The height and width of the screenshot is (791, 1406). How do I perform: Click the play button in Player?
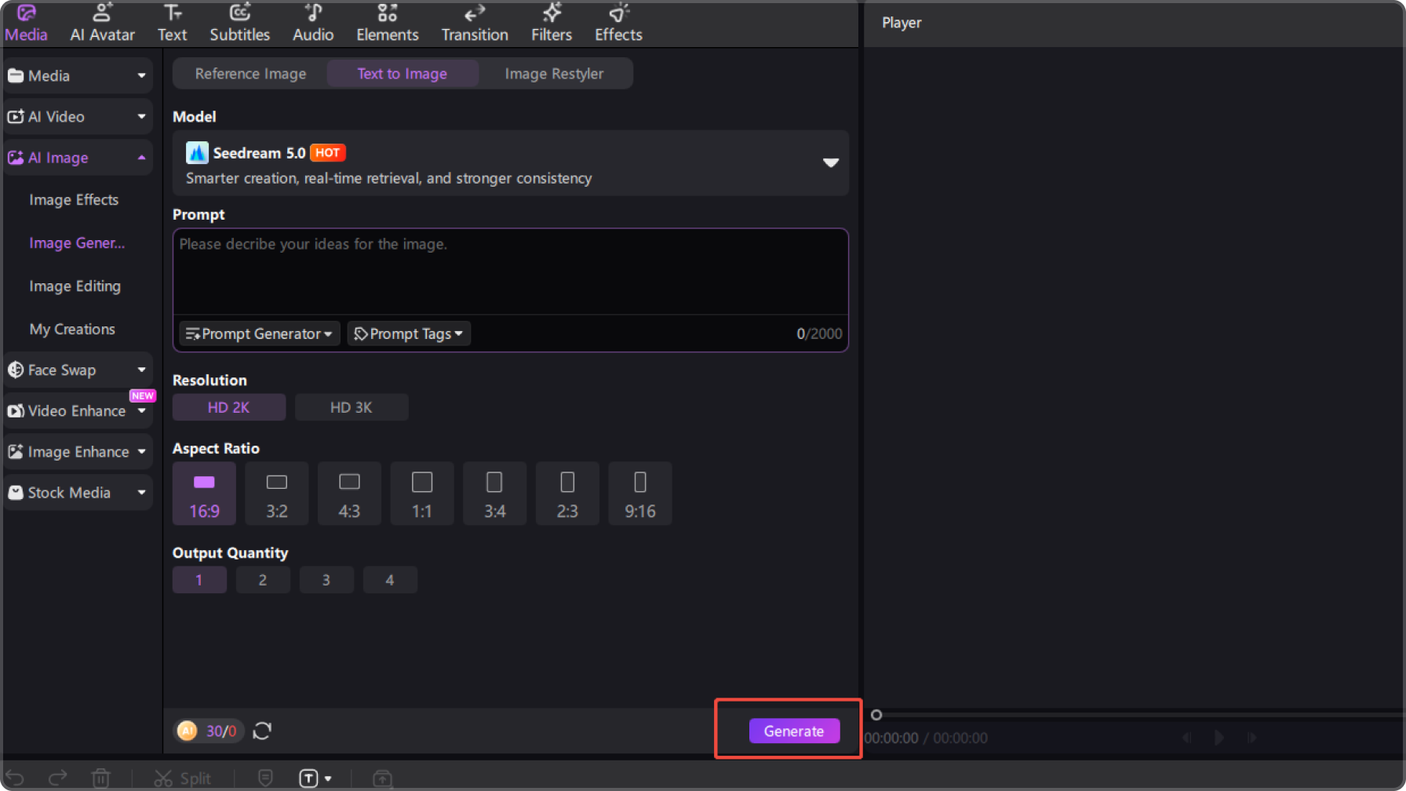(1218, 738)
